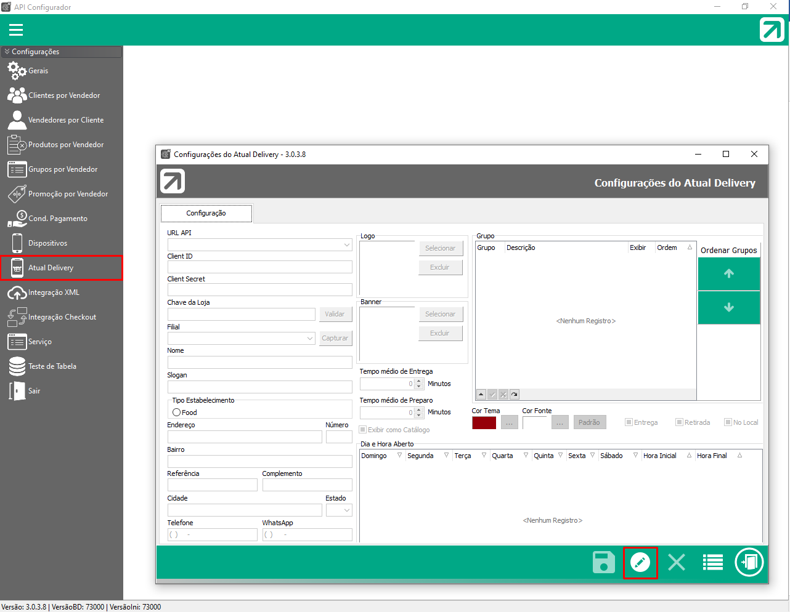
Task: Click the floppy disk save icon
Action: pos(603,563)
